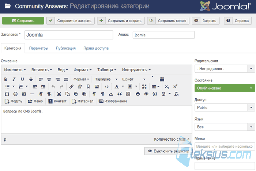Click the green Сохранить button
Viewport: 256px width, 171px height.
pyautogui.click(x=23, y=21)
